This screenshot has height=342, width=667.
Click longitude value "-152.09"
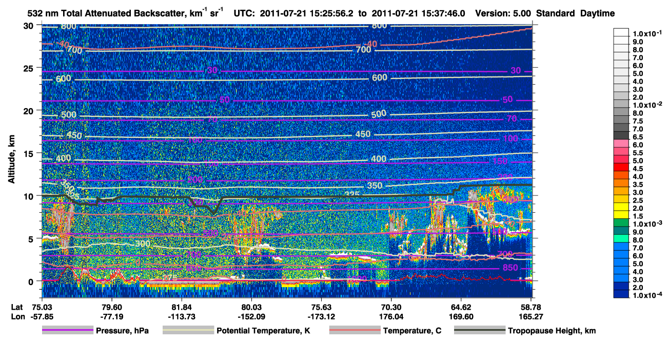coord(251,316)
